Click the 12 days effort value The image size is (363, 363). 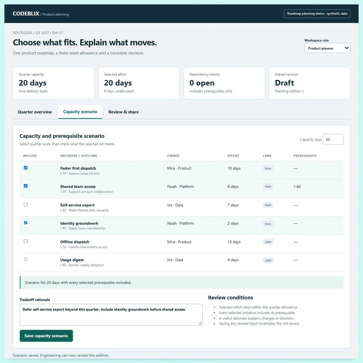tap(234, 242)
